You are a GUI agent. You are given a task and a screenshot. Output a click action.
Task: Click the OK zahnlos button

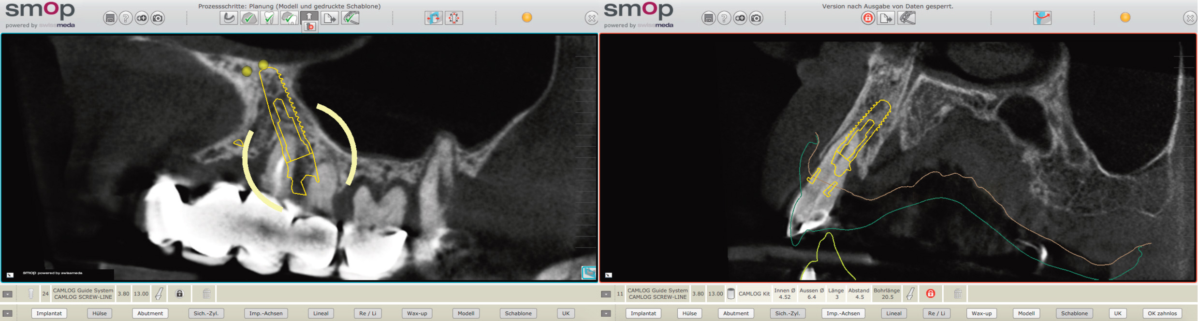1162,313
